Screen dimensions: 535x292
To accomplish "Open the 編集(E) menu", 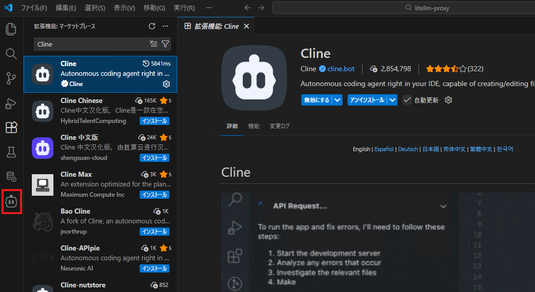I will [x=66, y=8].
